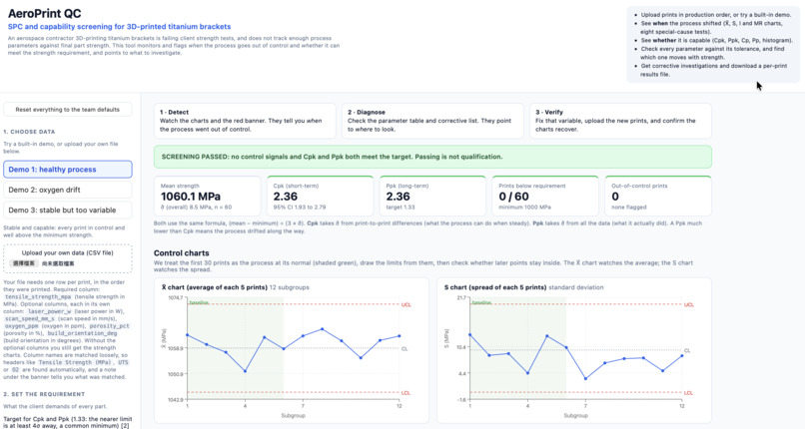The image size is (805, 429).
Task: Click 'Tensile Strength (MPa)' header example code
Action: click(x=76, y=362)
